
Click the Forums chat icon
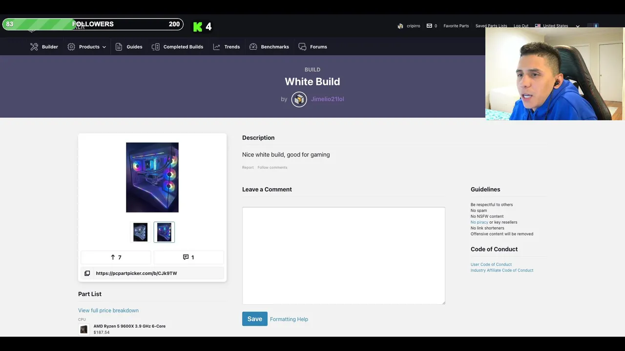click(302, 47)
